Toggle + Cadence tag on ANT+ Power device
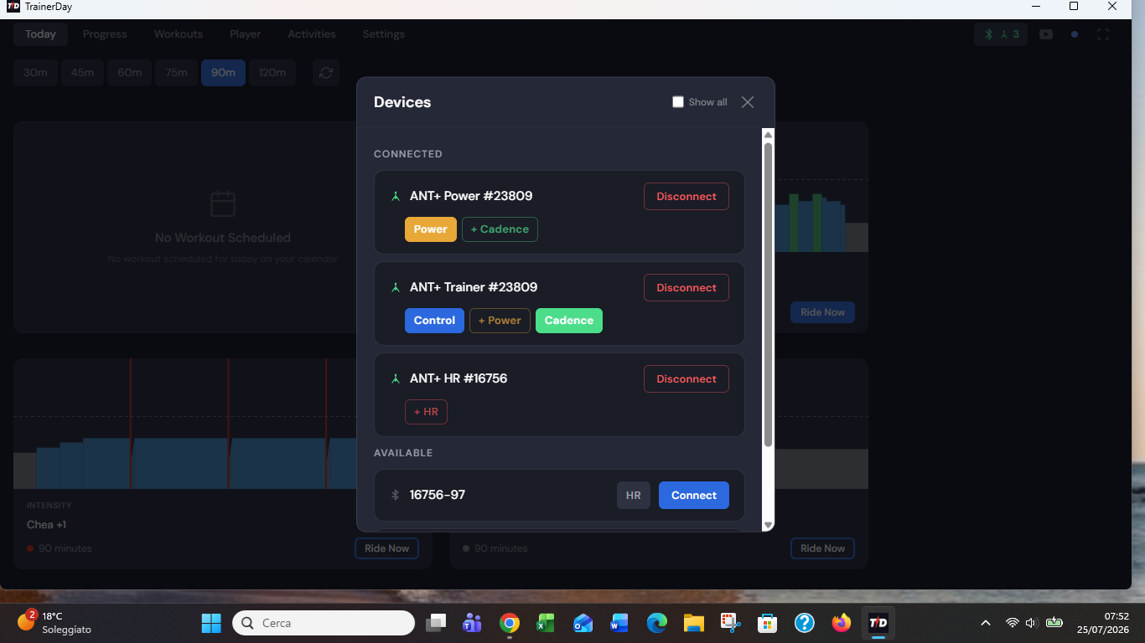Viewport: 1145px width, 643px height. (x=500, y=229)
